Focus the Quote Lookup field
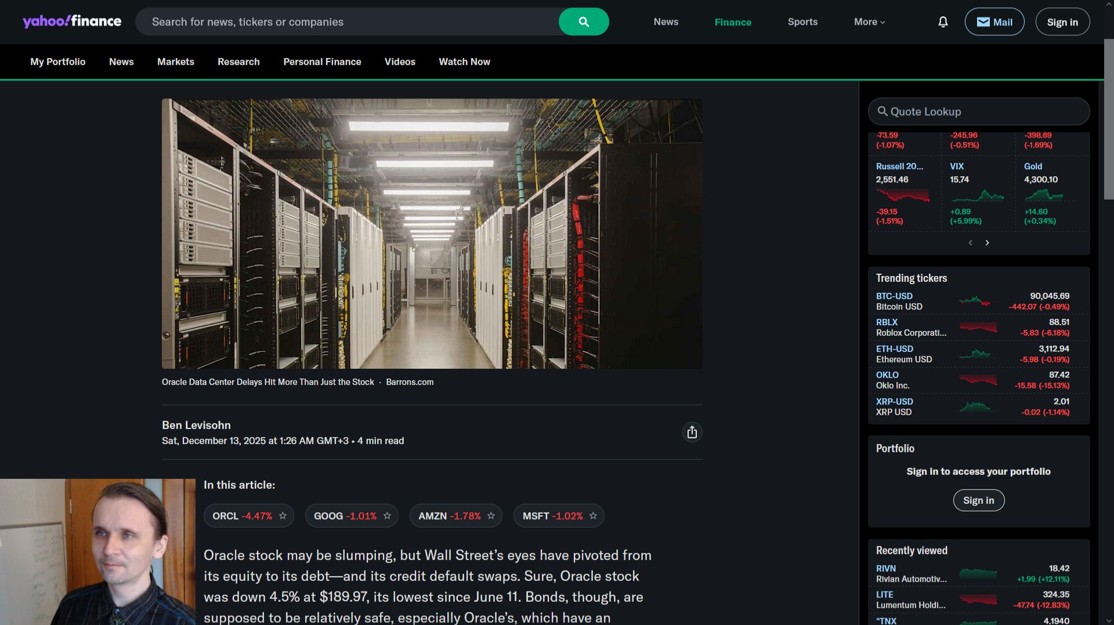The width and height of the screenshot is (1114, 625). tap(978, 111)
